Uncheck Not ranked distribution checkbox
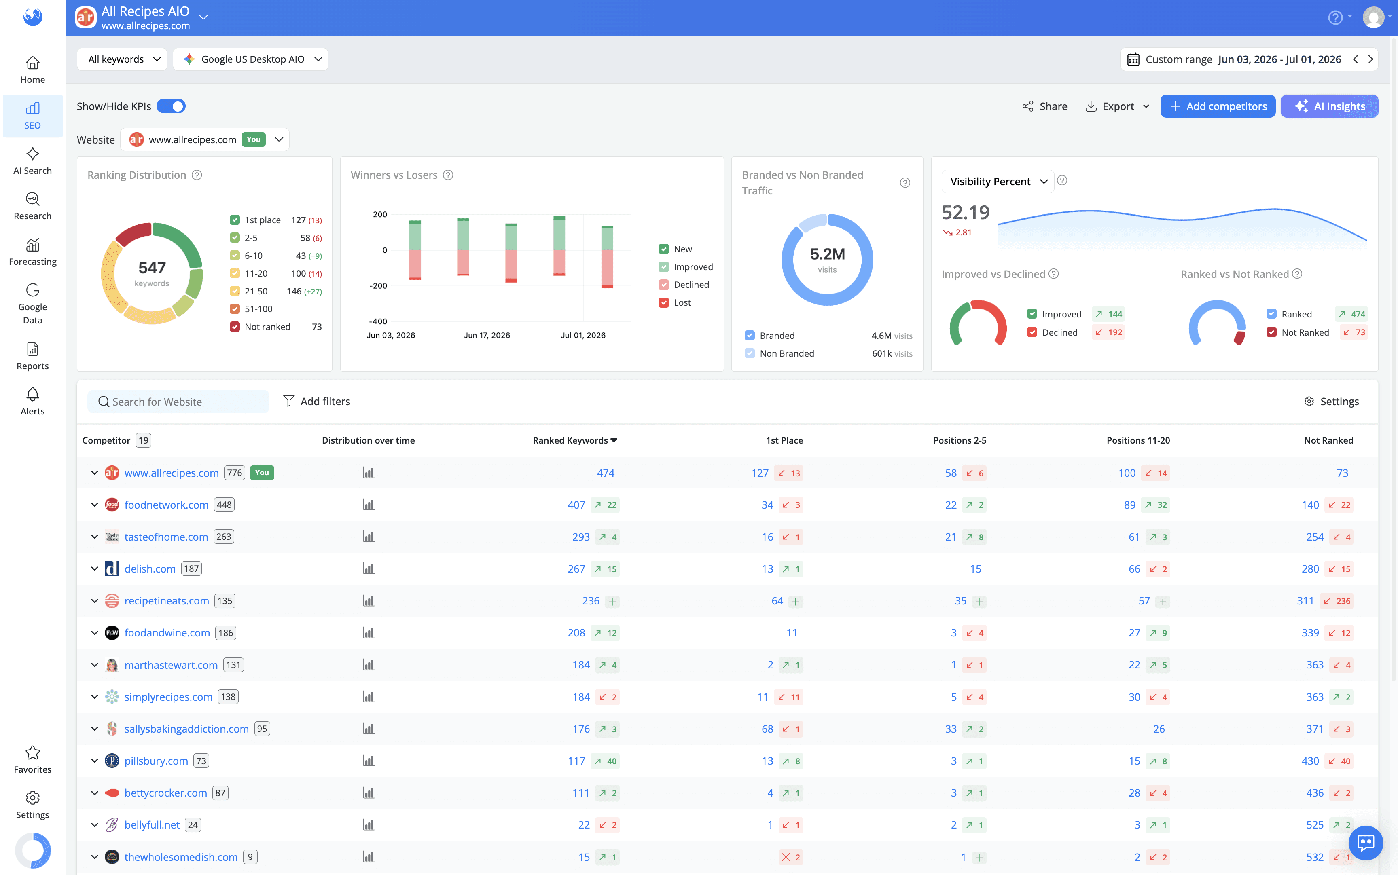The height and width of the screenshot is (875, 1398). pyautogui.click(x=235, y=326)
